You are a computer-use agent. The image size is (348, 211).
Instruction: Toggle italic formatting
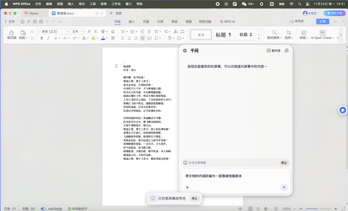pos(48,38)
